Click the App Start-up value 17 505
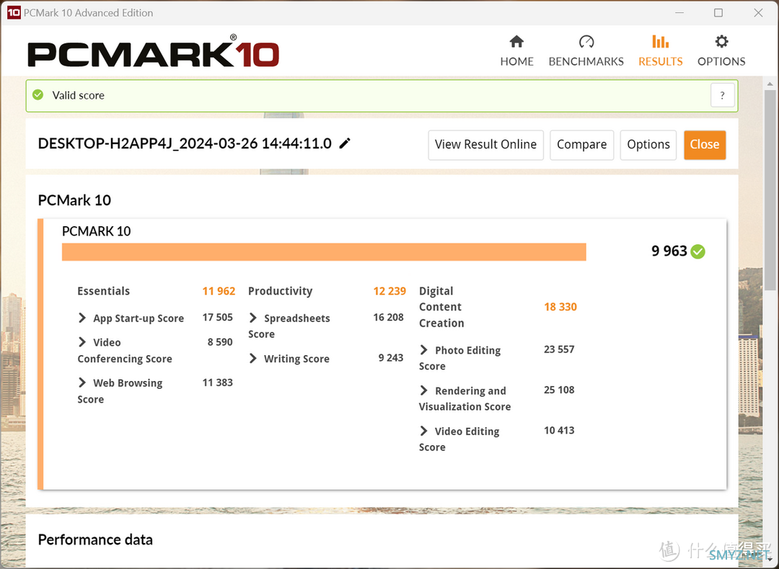 point(218,318)
